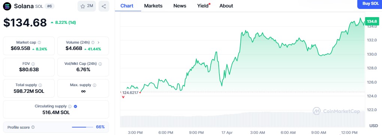Click the Volume (24h) info icon
Screen dimensions: 382x135
point(93,43)
